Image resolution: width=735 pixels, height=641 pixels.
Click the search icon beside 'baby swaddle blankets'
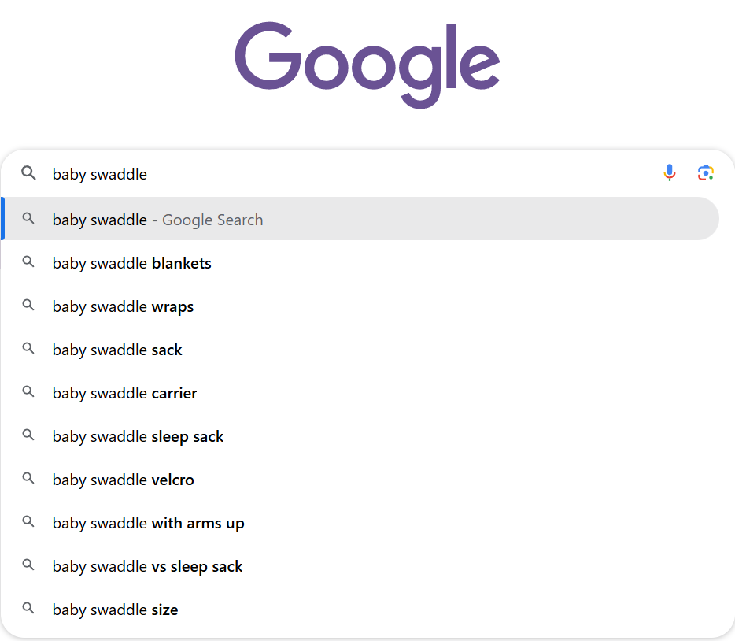(28, 262)
